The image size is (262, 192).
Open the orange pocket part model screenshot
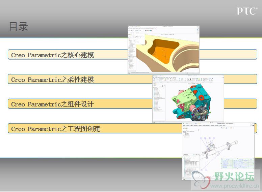164,50
